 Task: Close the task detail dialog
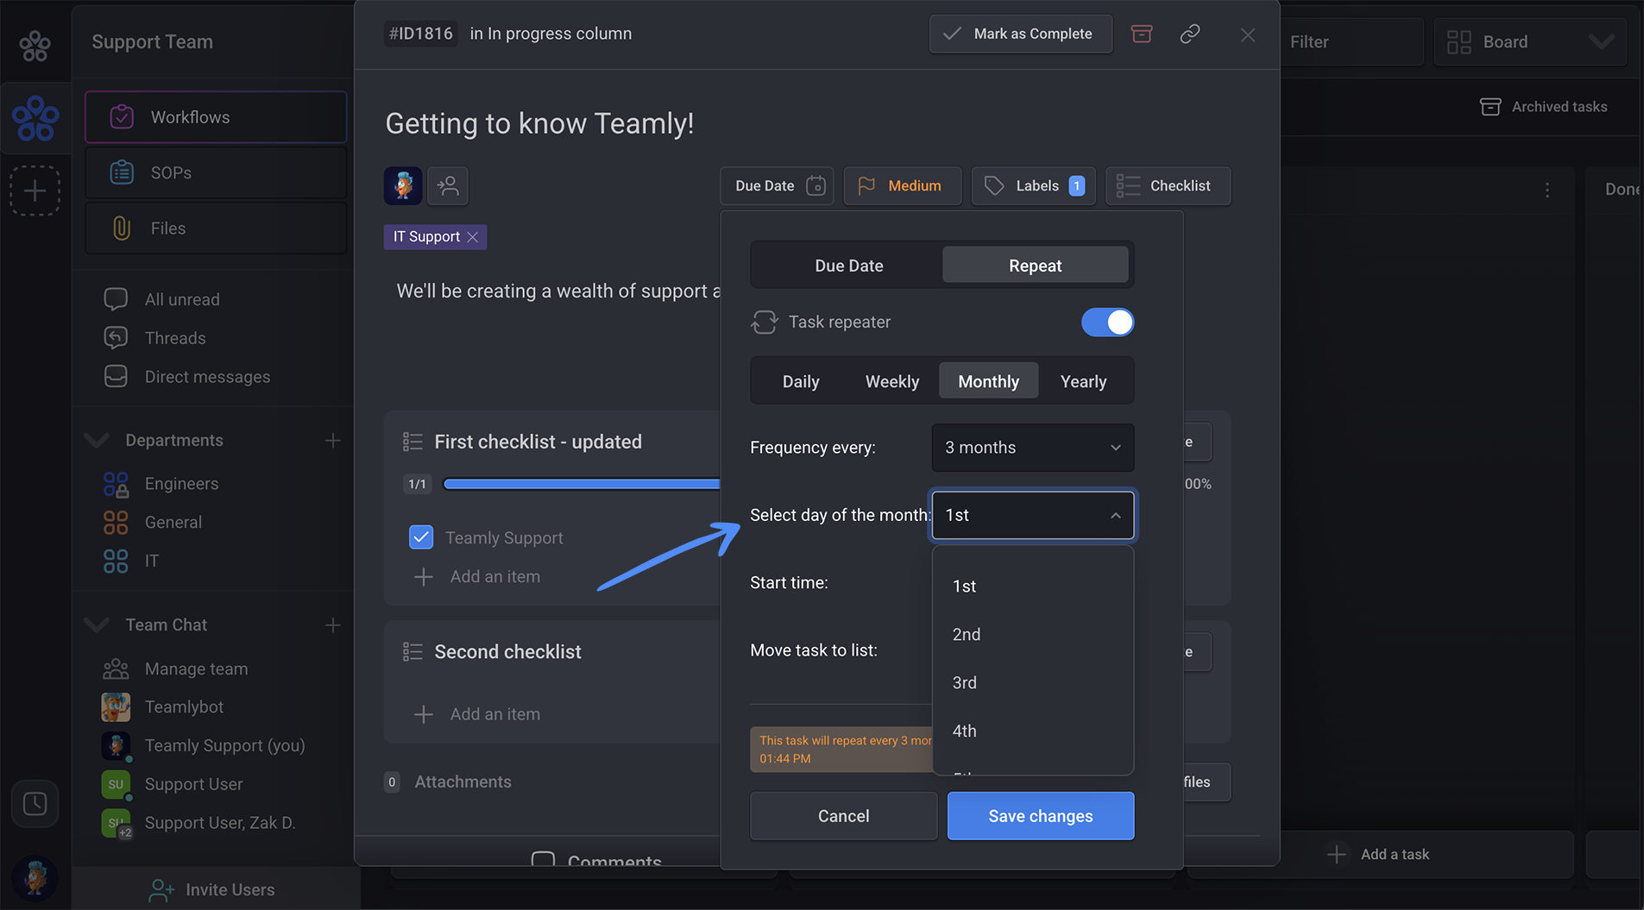[1248, 35]
